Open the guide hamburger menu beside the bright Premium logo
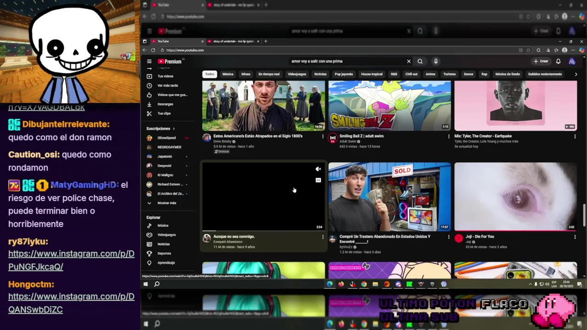Screen dimensions: 587x330 pyautogui.click(x=149, y=61)
